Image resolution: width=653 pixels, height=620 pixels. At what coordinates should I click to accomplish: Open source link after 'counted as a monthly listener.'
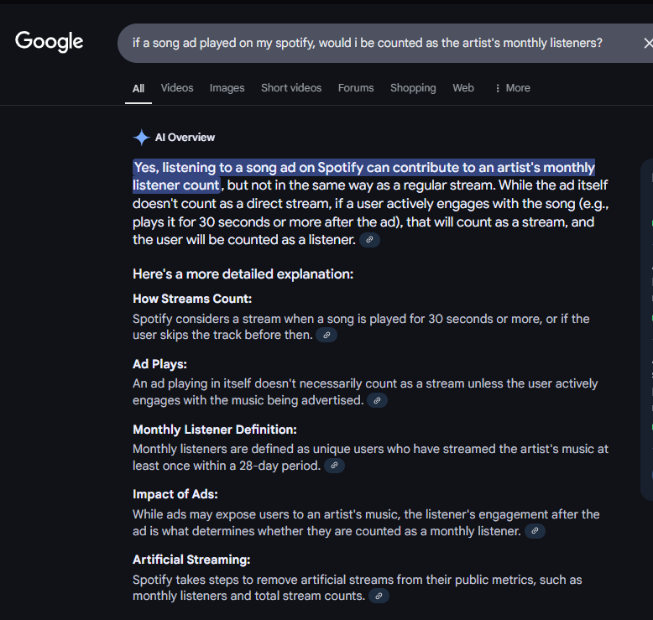coord(535,531)
